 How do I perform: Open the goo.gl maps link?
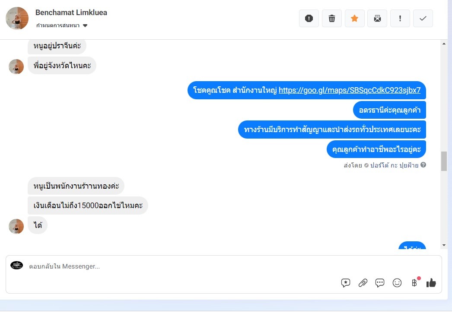pyautogui.click(x=350, y=90)
